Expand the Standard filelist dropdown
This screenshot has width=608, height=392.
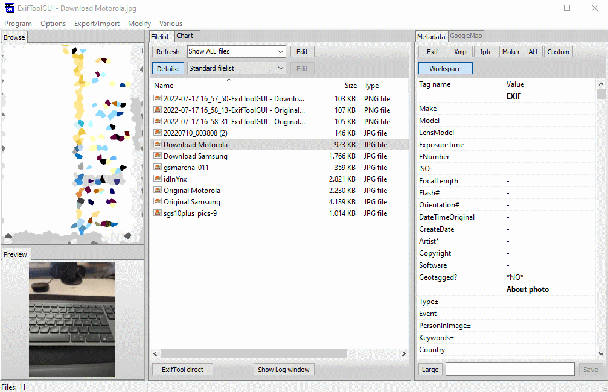(x=236, y=69)
